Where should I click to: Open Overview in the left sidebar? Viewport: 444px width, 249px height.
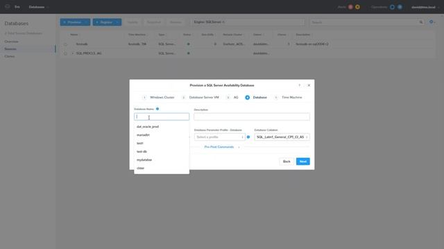(x=12, y=41)
